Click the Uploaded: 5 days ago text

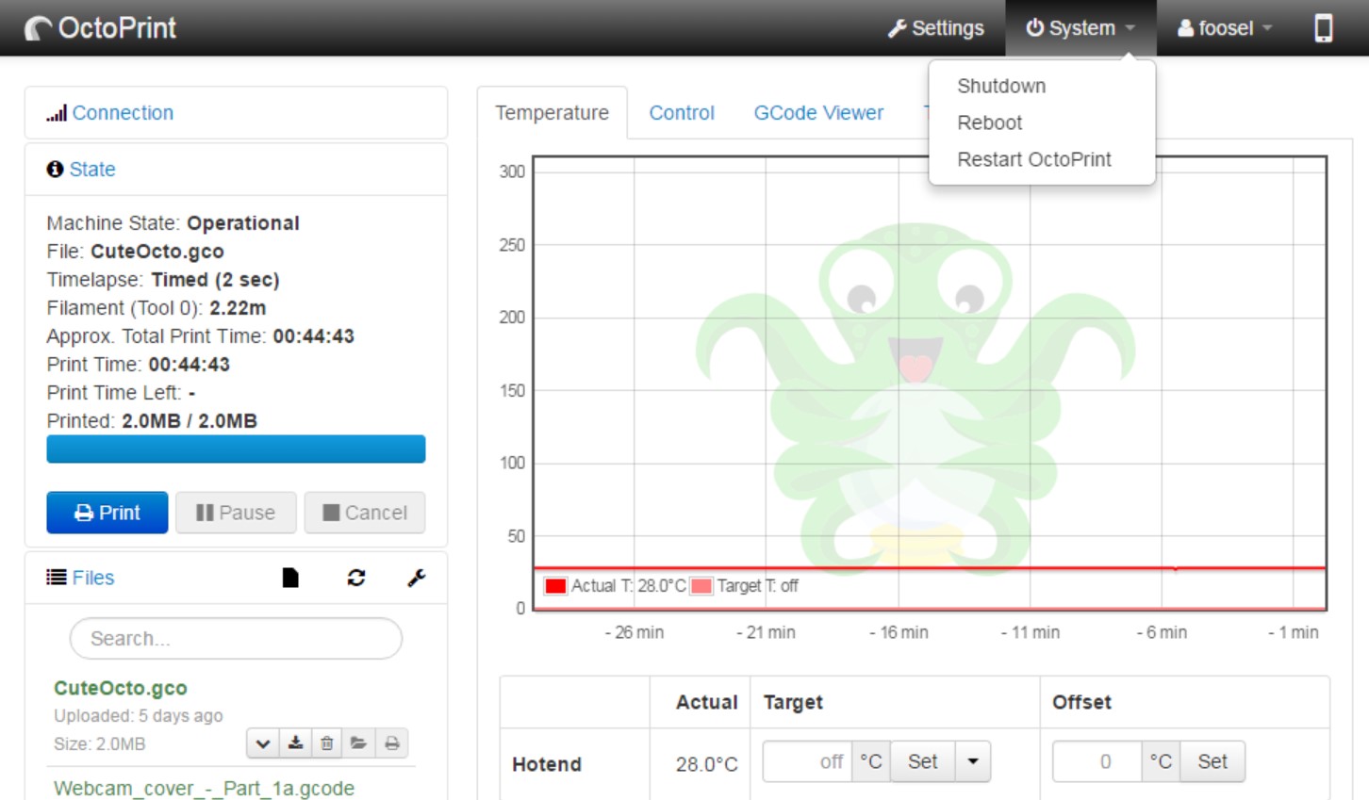click(x=139, y=716)
